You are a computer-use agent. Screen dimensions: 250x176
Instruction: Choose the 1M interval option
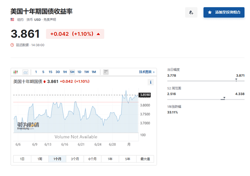click(94, 72)
